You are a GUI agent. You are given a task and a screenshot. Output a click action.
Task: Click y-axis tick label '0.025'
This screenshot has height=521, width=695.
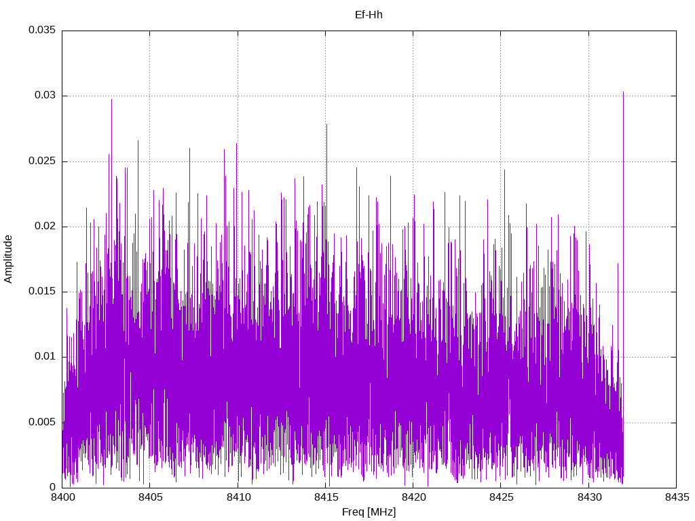42,161
